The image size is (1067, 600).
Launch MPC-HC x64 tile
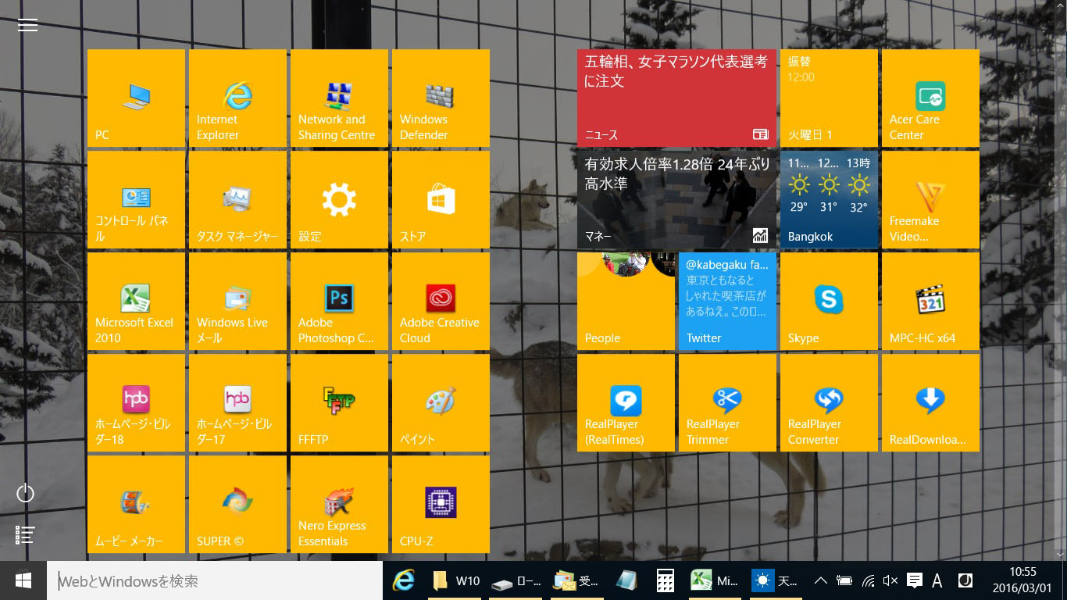930,301
